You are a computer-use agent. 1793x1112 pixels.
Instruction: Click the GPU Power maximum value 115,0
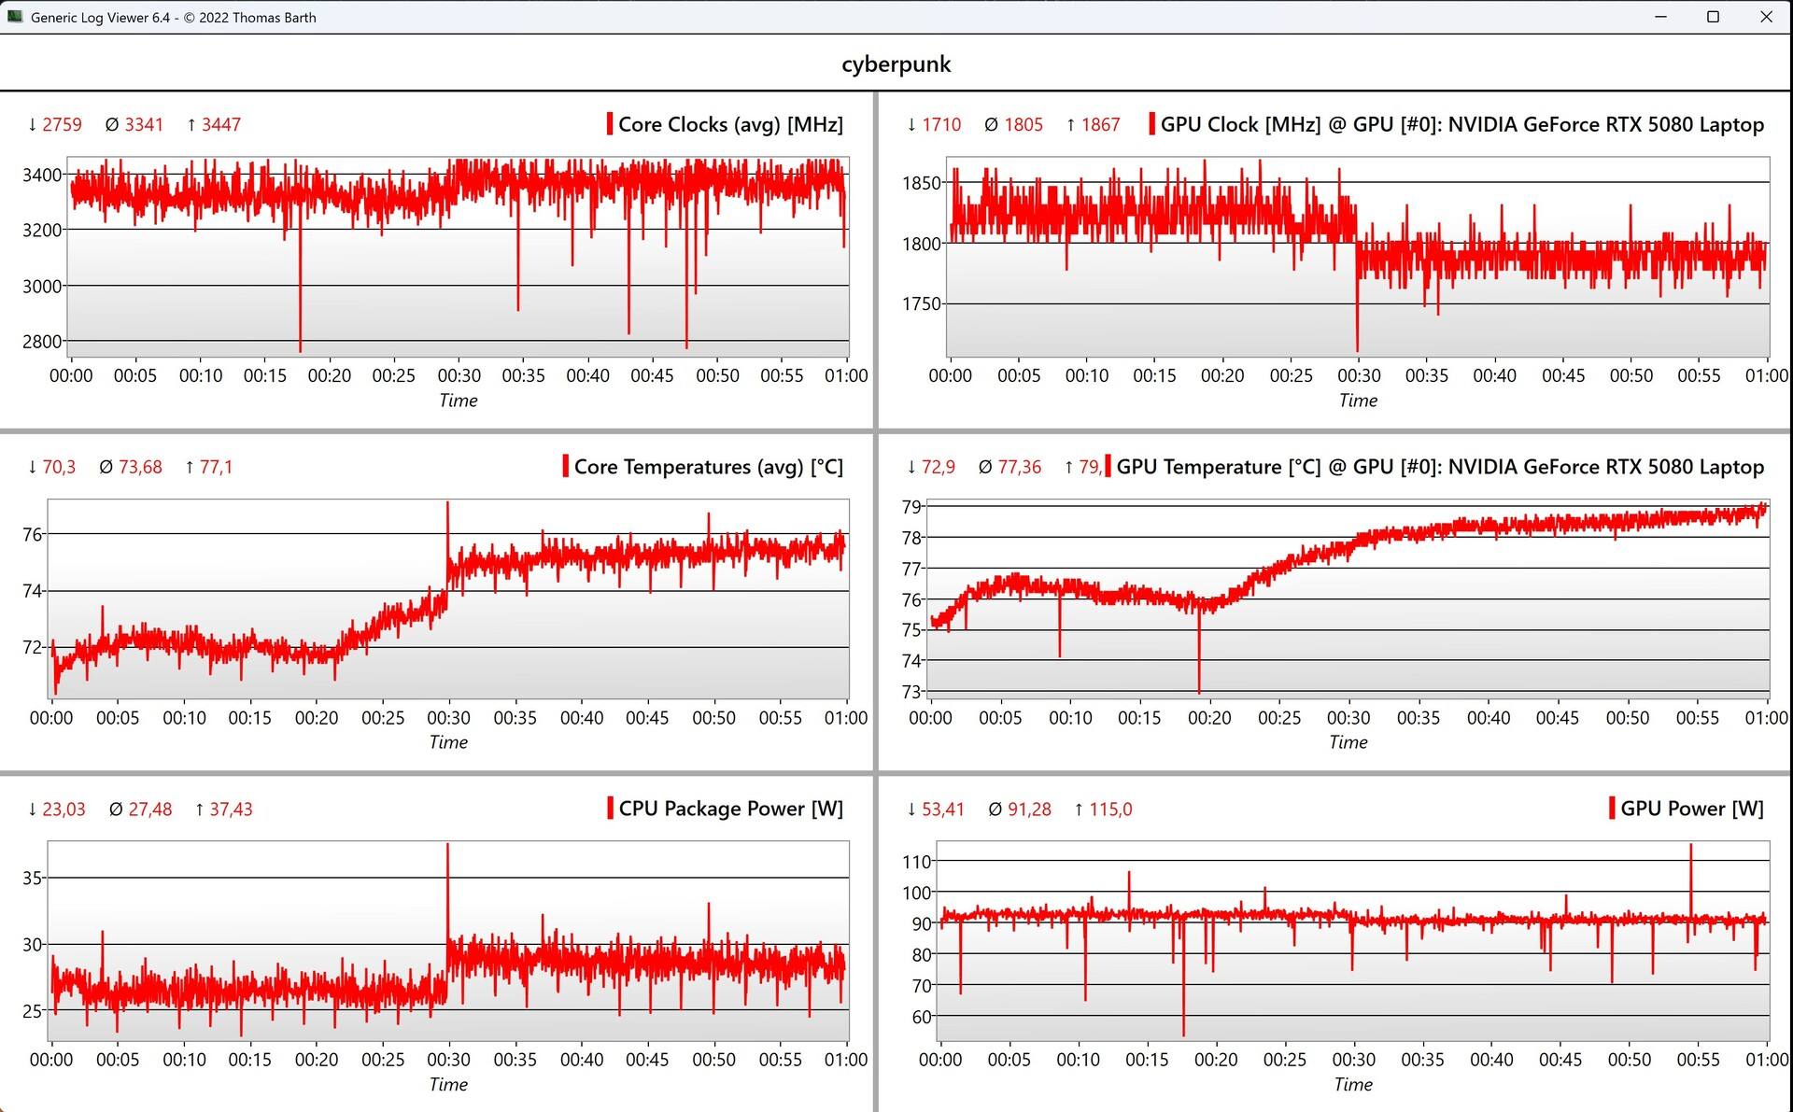pyautogui.click(x=1110, y=809)
